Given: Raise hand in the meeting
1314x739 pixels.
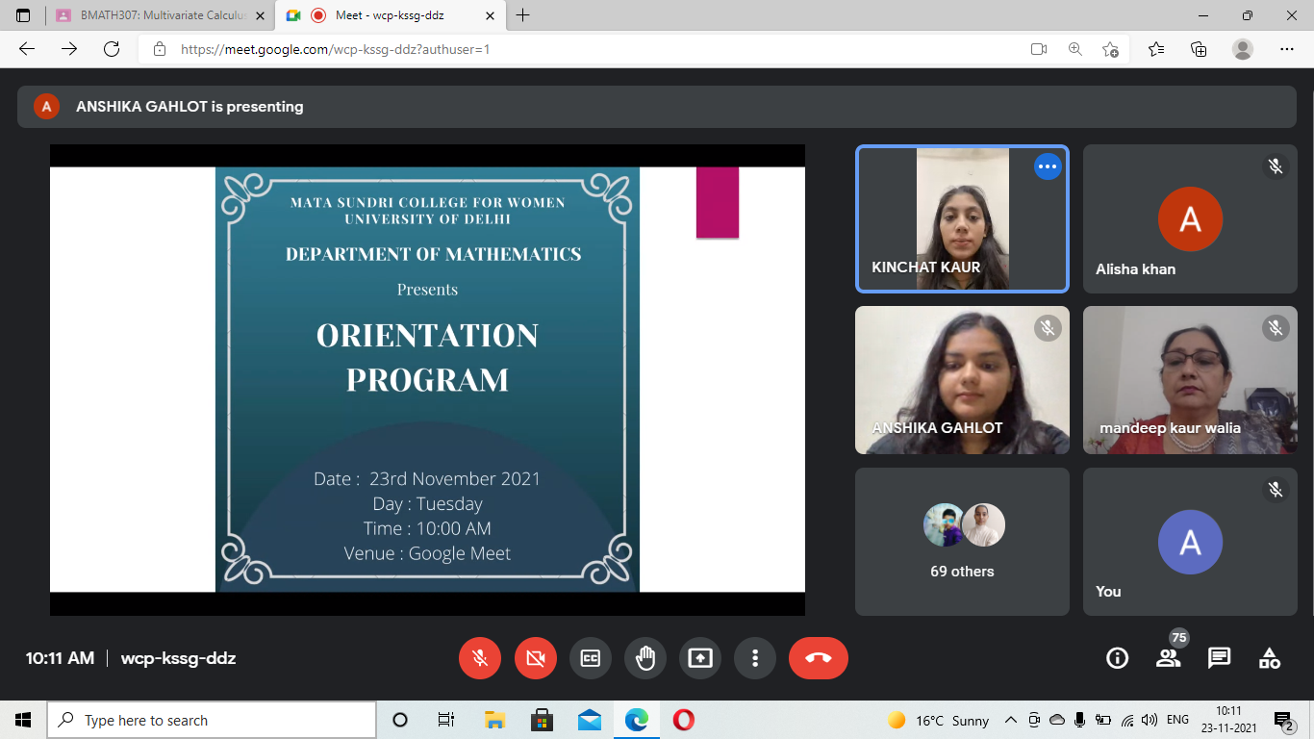Looking at the screenshot, I should point(645,658).
